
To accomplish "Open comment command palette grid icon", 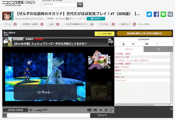I will (5, 116).
